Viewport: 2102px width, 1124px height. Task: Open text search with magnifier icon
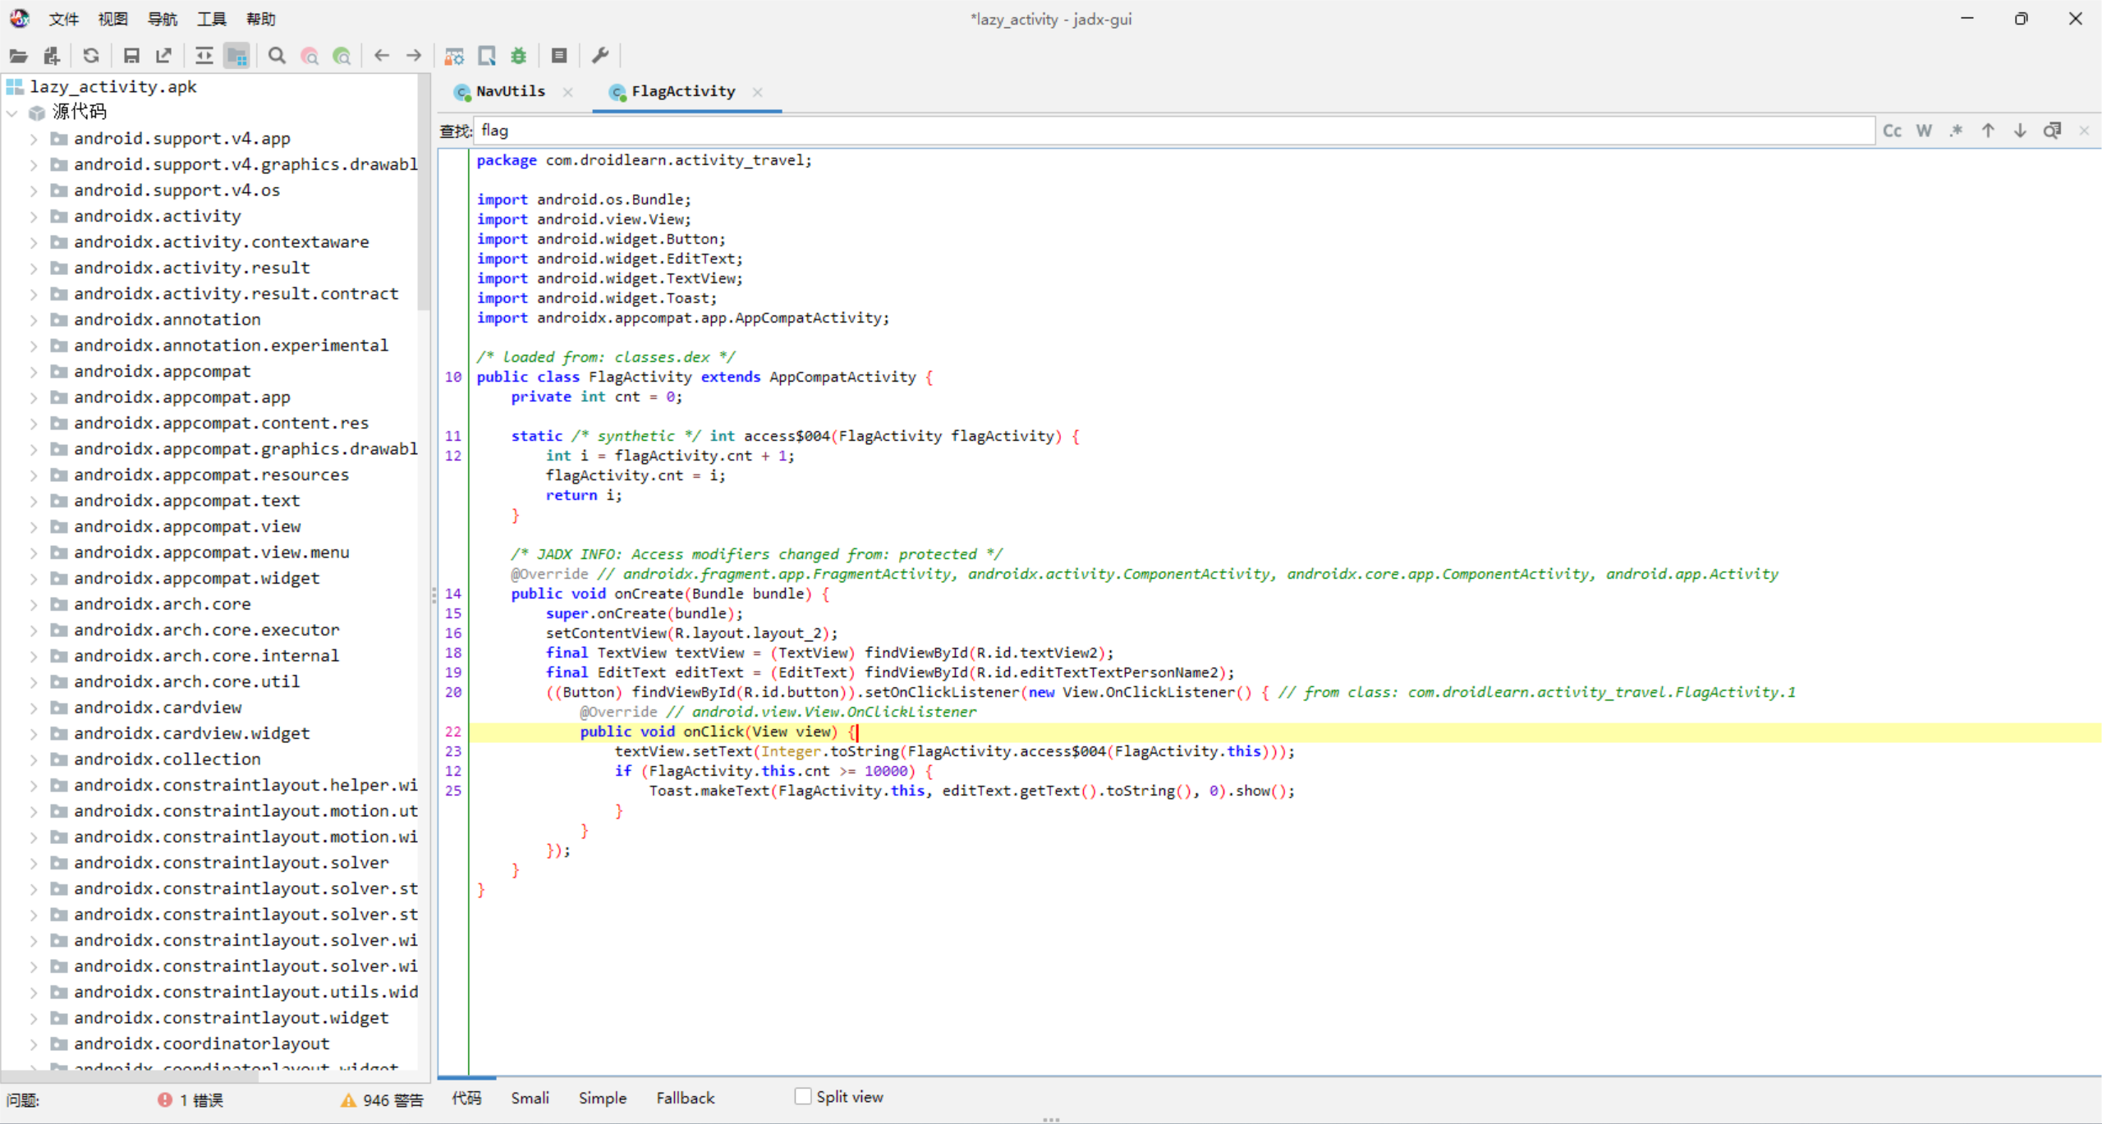coord(277,56)
